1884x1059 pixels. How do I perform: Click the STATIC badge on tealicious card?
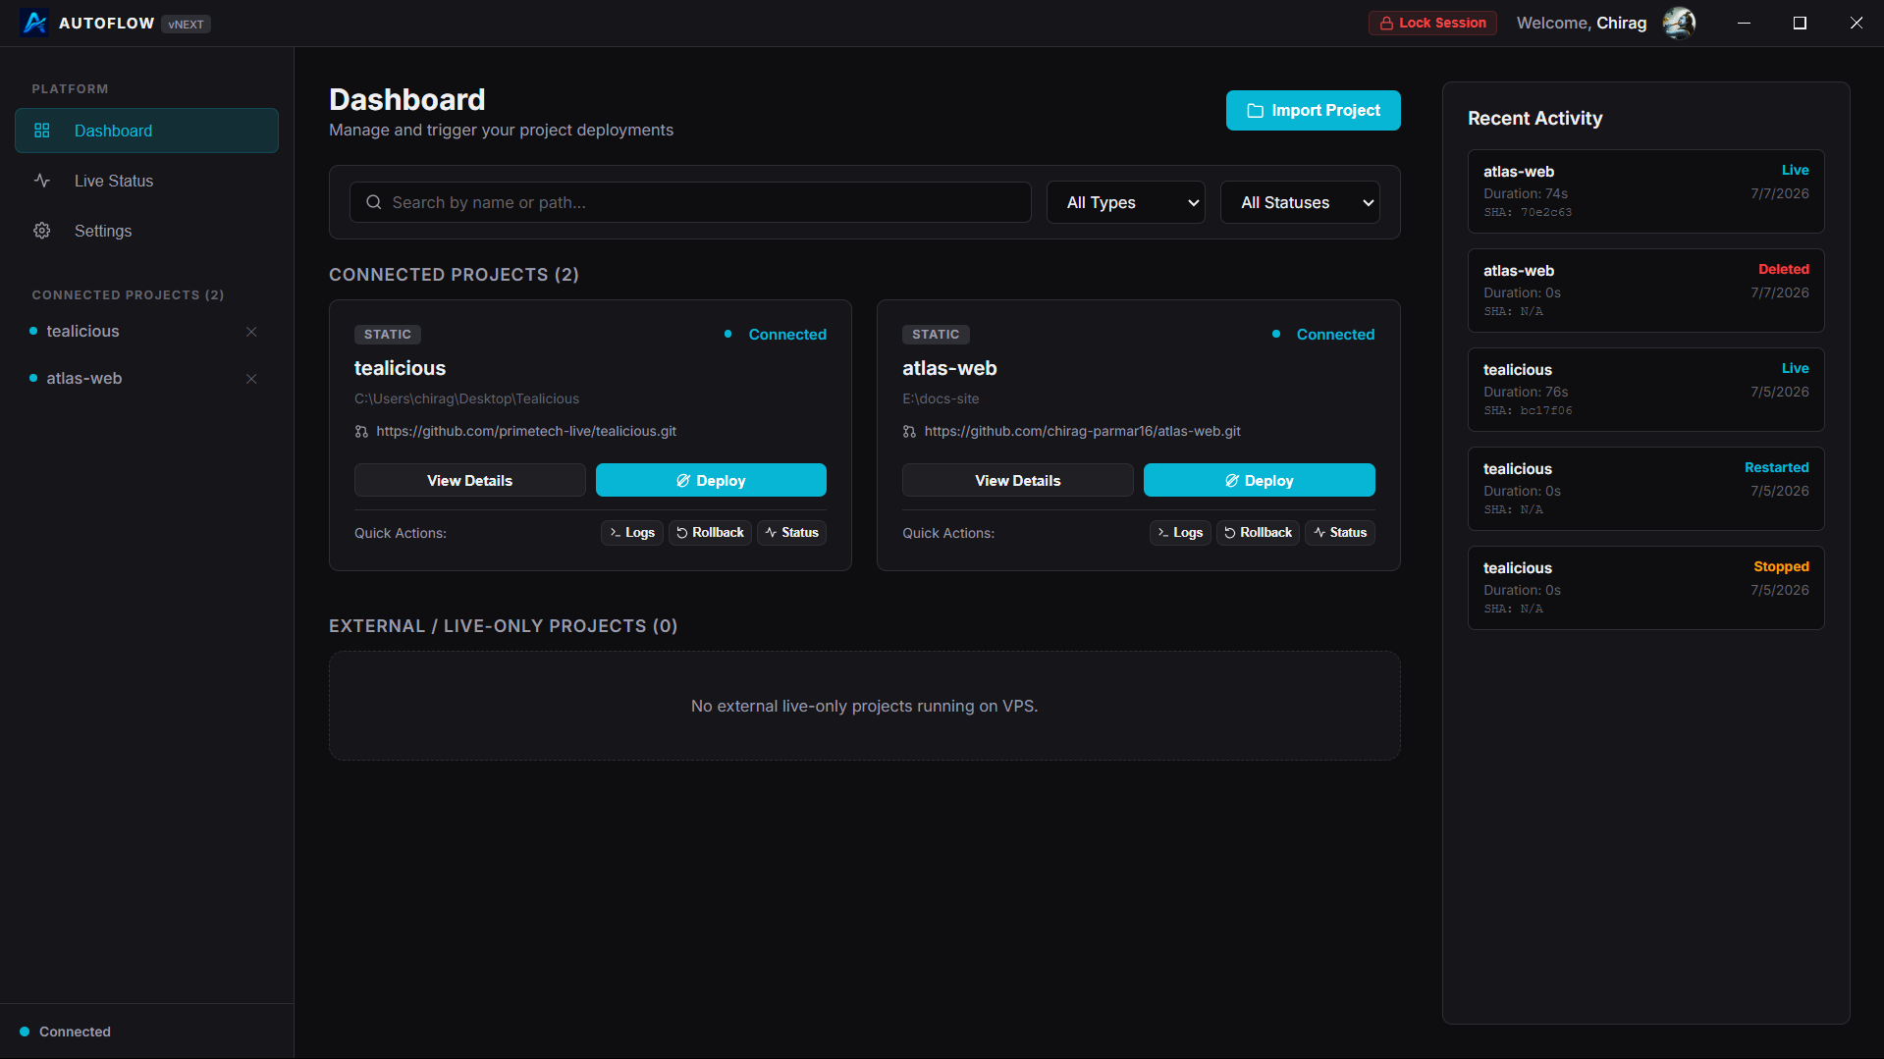(x=388, y=335)
